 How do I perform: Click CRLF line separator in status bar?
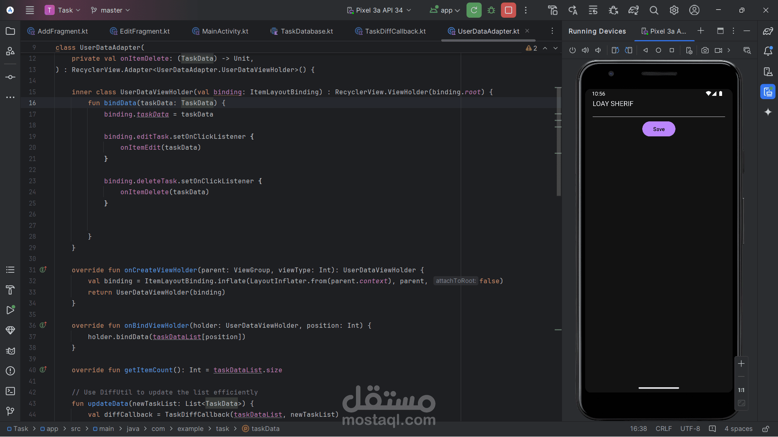(x=663, y=429)
